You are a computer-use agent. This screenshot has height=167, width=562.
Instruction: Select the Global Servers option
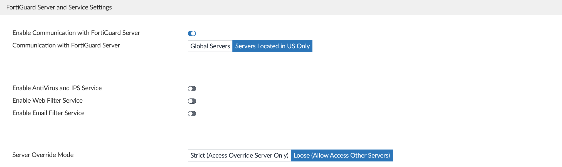[x=210, y=46]
